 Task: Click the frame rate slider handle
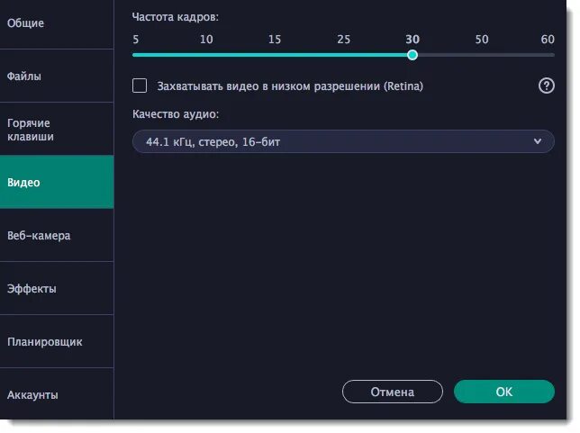[x=412, y=55]
